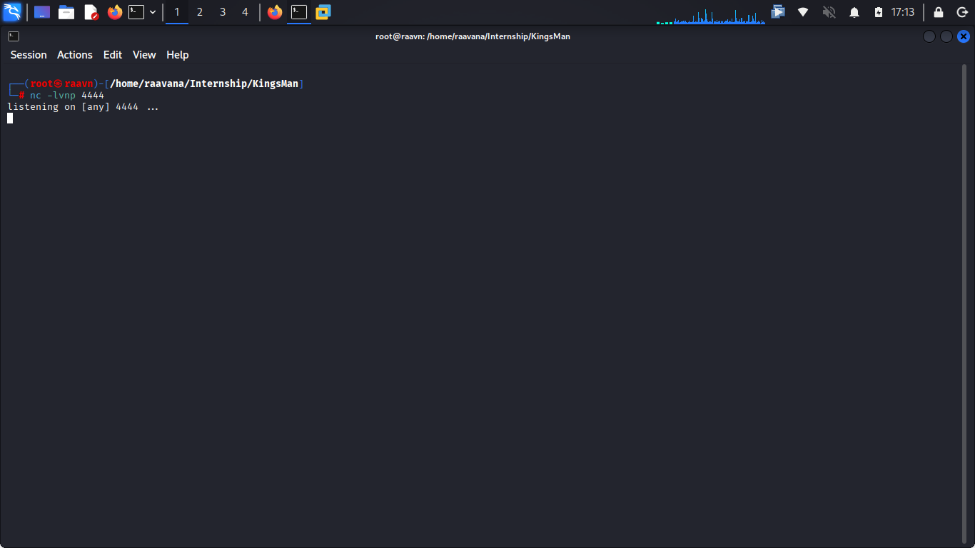This screenshot has width=975, height=548.
Task: Launch the text editor from panel
Action: pos(91,12)
